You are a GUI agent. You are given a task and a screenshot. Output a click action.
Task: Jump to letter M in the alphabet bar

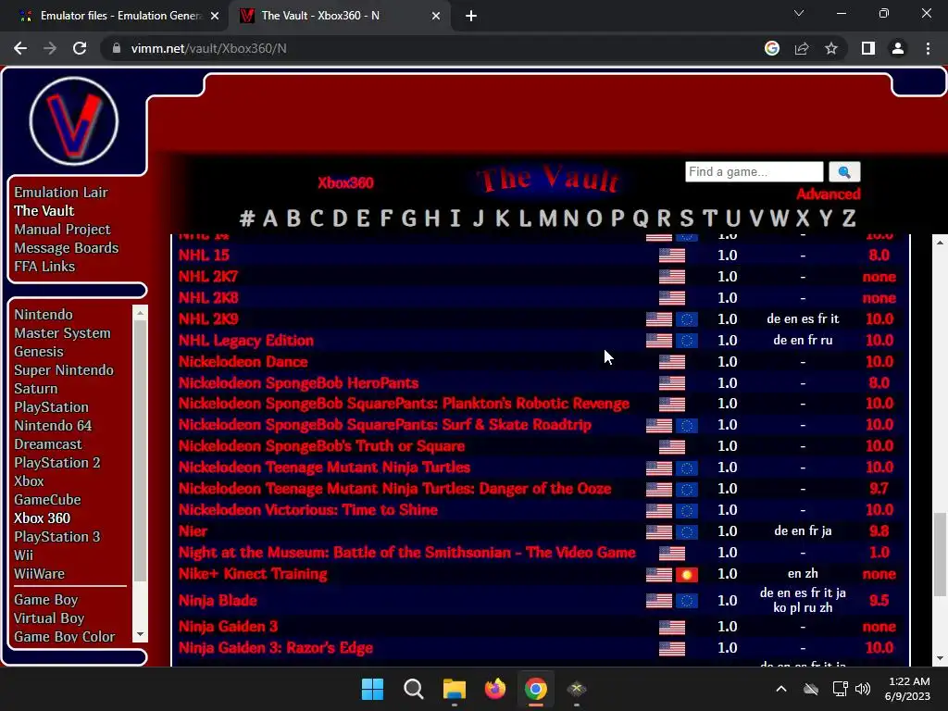(548, 218)
